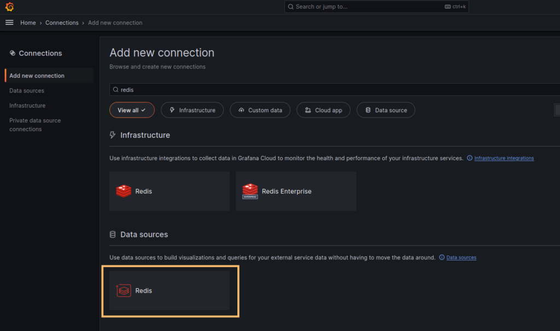Click the ctrl+k keyboard shortcut hint
This screenshot has height=331, width=560.
455,7
